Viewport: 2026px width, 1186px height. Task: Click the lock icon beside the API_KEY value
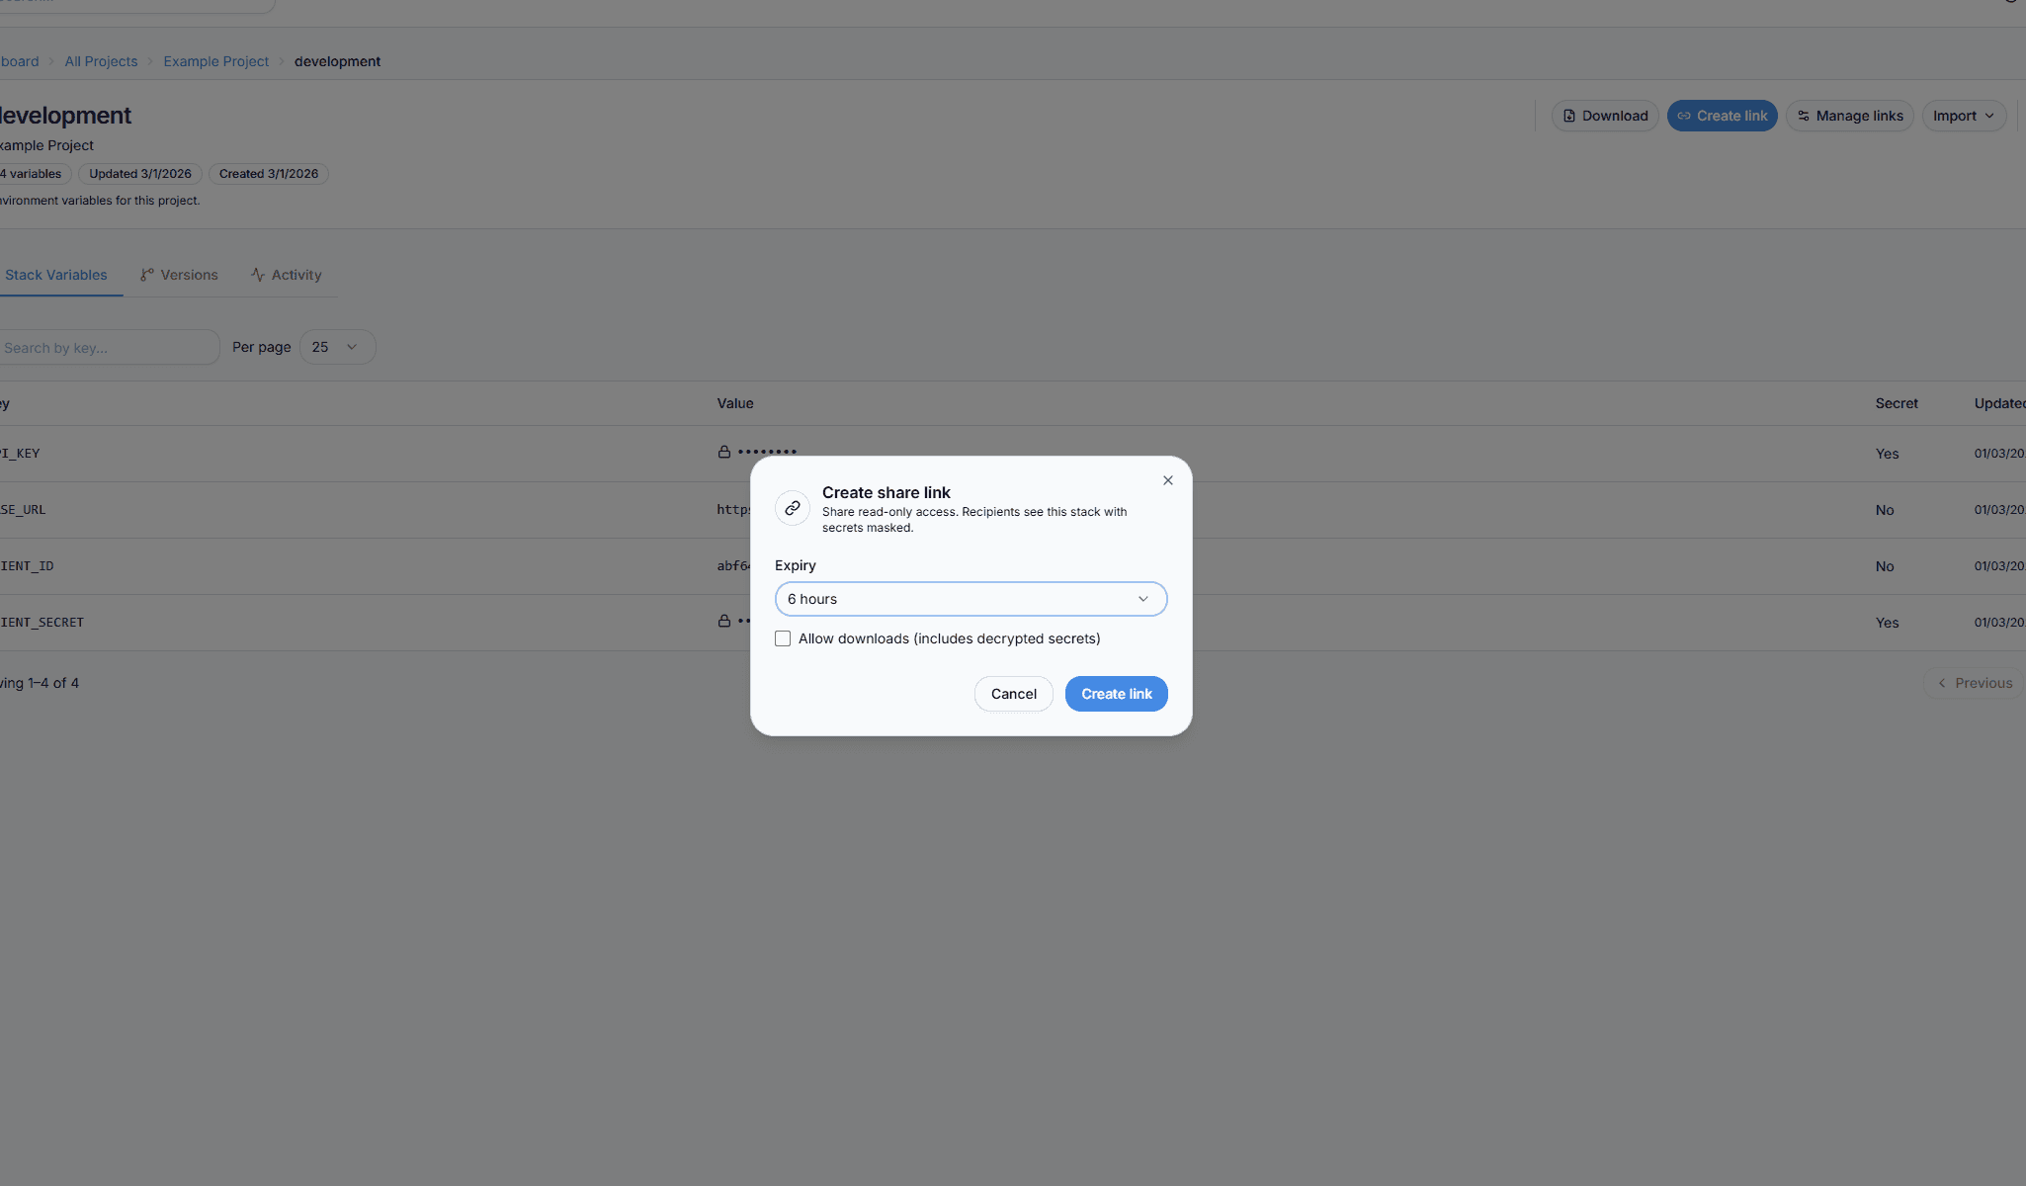pyautogui.click(x=725, y=452)
